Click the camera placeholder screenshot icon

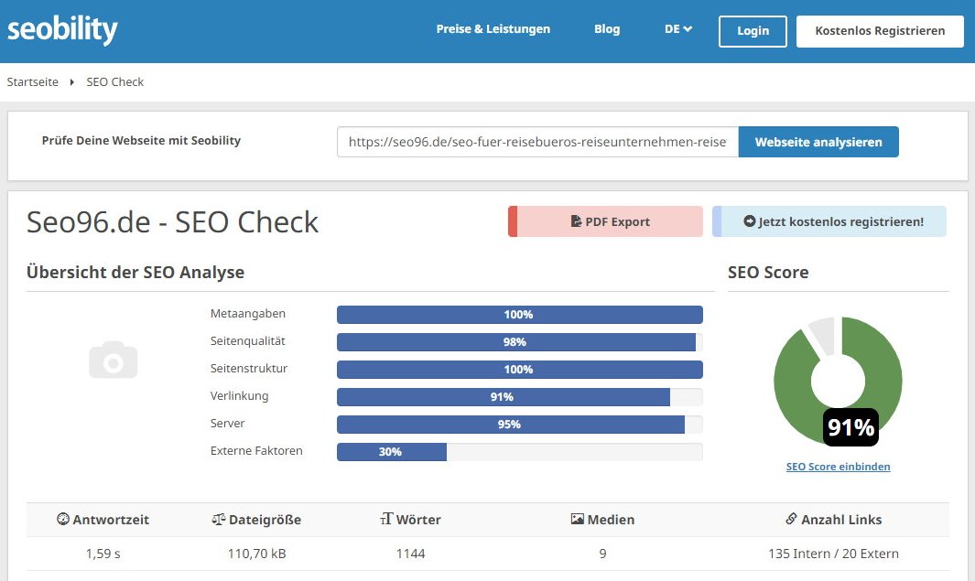coord(114,360)
